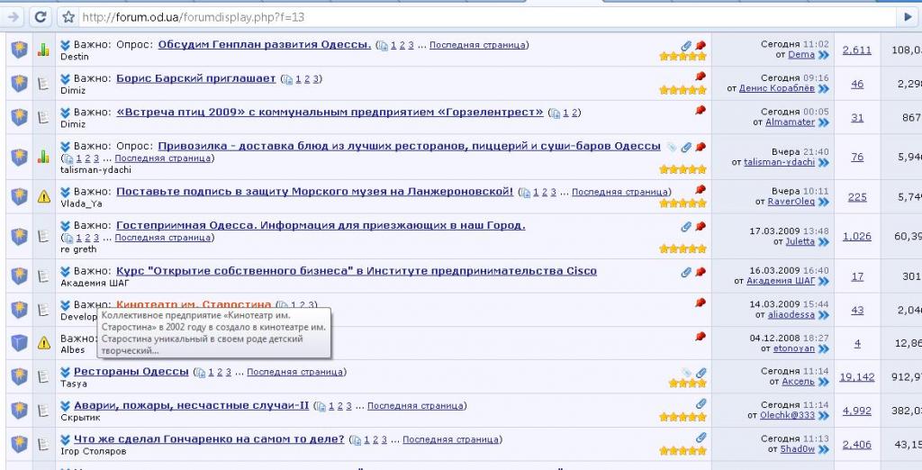Open the thread "Борис Барский приглашает"

click(195, 78)
